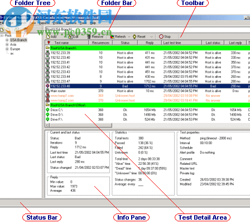Click folder icon of Root\USA Branch\Office\ row
Image resolution: width=250 pixels, height=223 pixels.
[x=47, y=105]
